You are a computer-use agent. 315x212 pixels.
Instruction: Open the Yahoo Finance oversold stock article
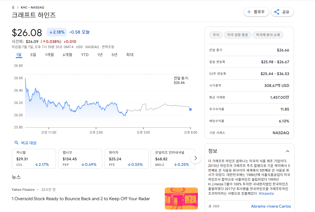click(x=81, y=199)
